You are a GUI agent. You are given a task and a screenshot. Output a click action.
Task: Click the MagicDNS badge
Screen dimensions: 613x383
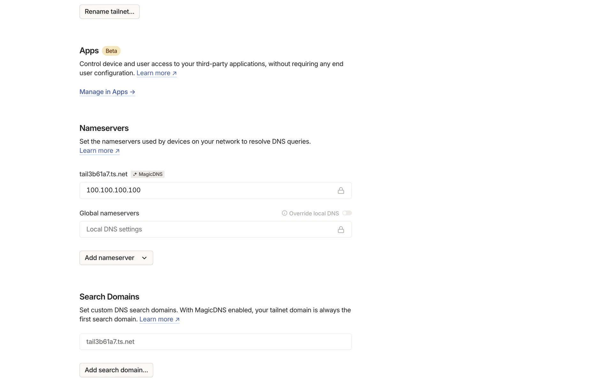coord(148,174)
